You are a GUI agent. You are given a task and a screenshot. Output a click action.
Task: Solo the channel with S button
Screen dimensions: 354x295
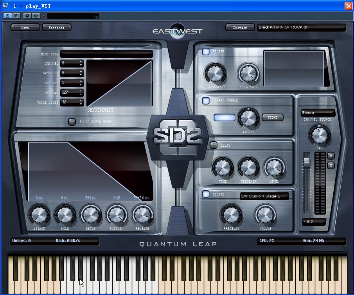pyautogui.click(x=331, y=165)
